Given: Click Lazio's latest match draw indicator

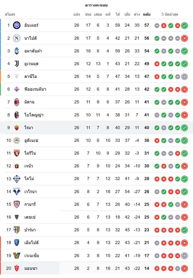Looking at the screenshot, I should pos(184,77).
